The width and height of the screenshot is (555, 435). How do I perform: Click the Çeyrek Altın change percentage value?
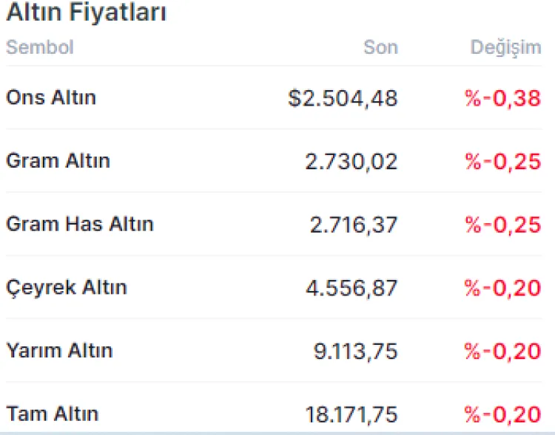click(x=503, y=288)
